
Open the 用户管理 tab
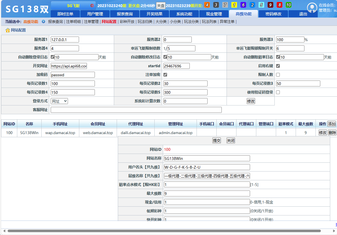(x=95, y=14)
